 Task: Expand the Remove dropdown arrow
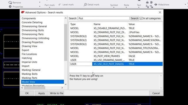point(40,2)
